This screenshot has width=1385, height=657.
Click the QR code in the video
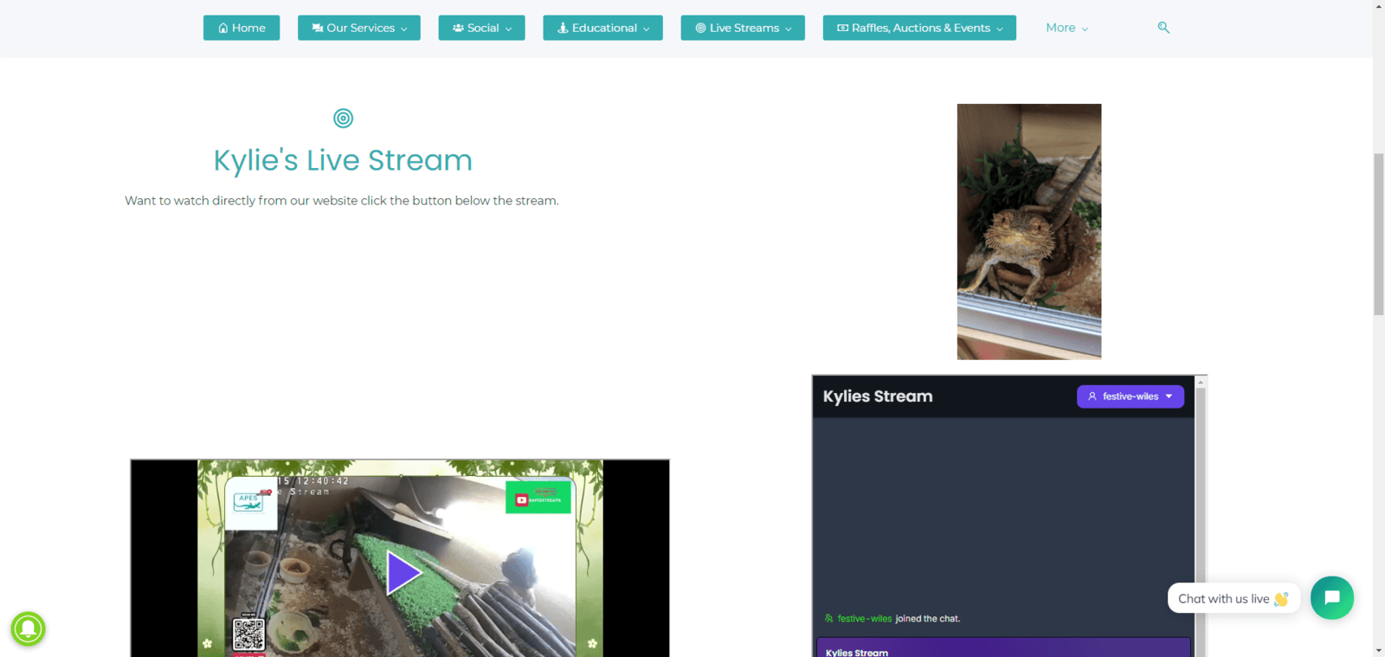248,634
